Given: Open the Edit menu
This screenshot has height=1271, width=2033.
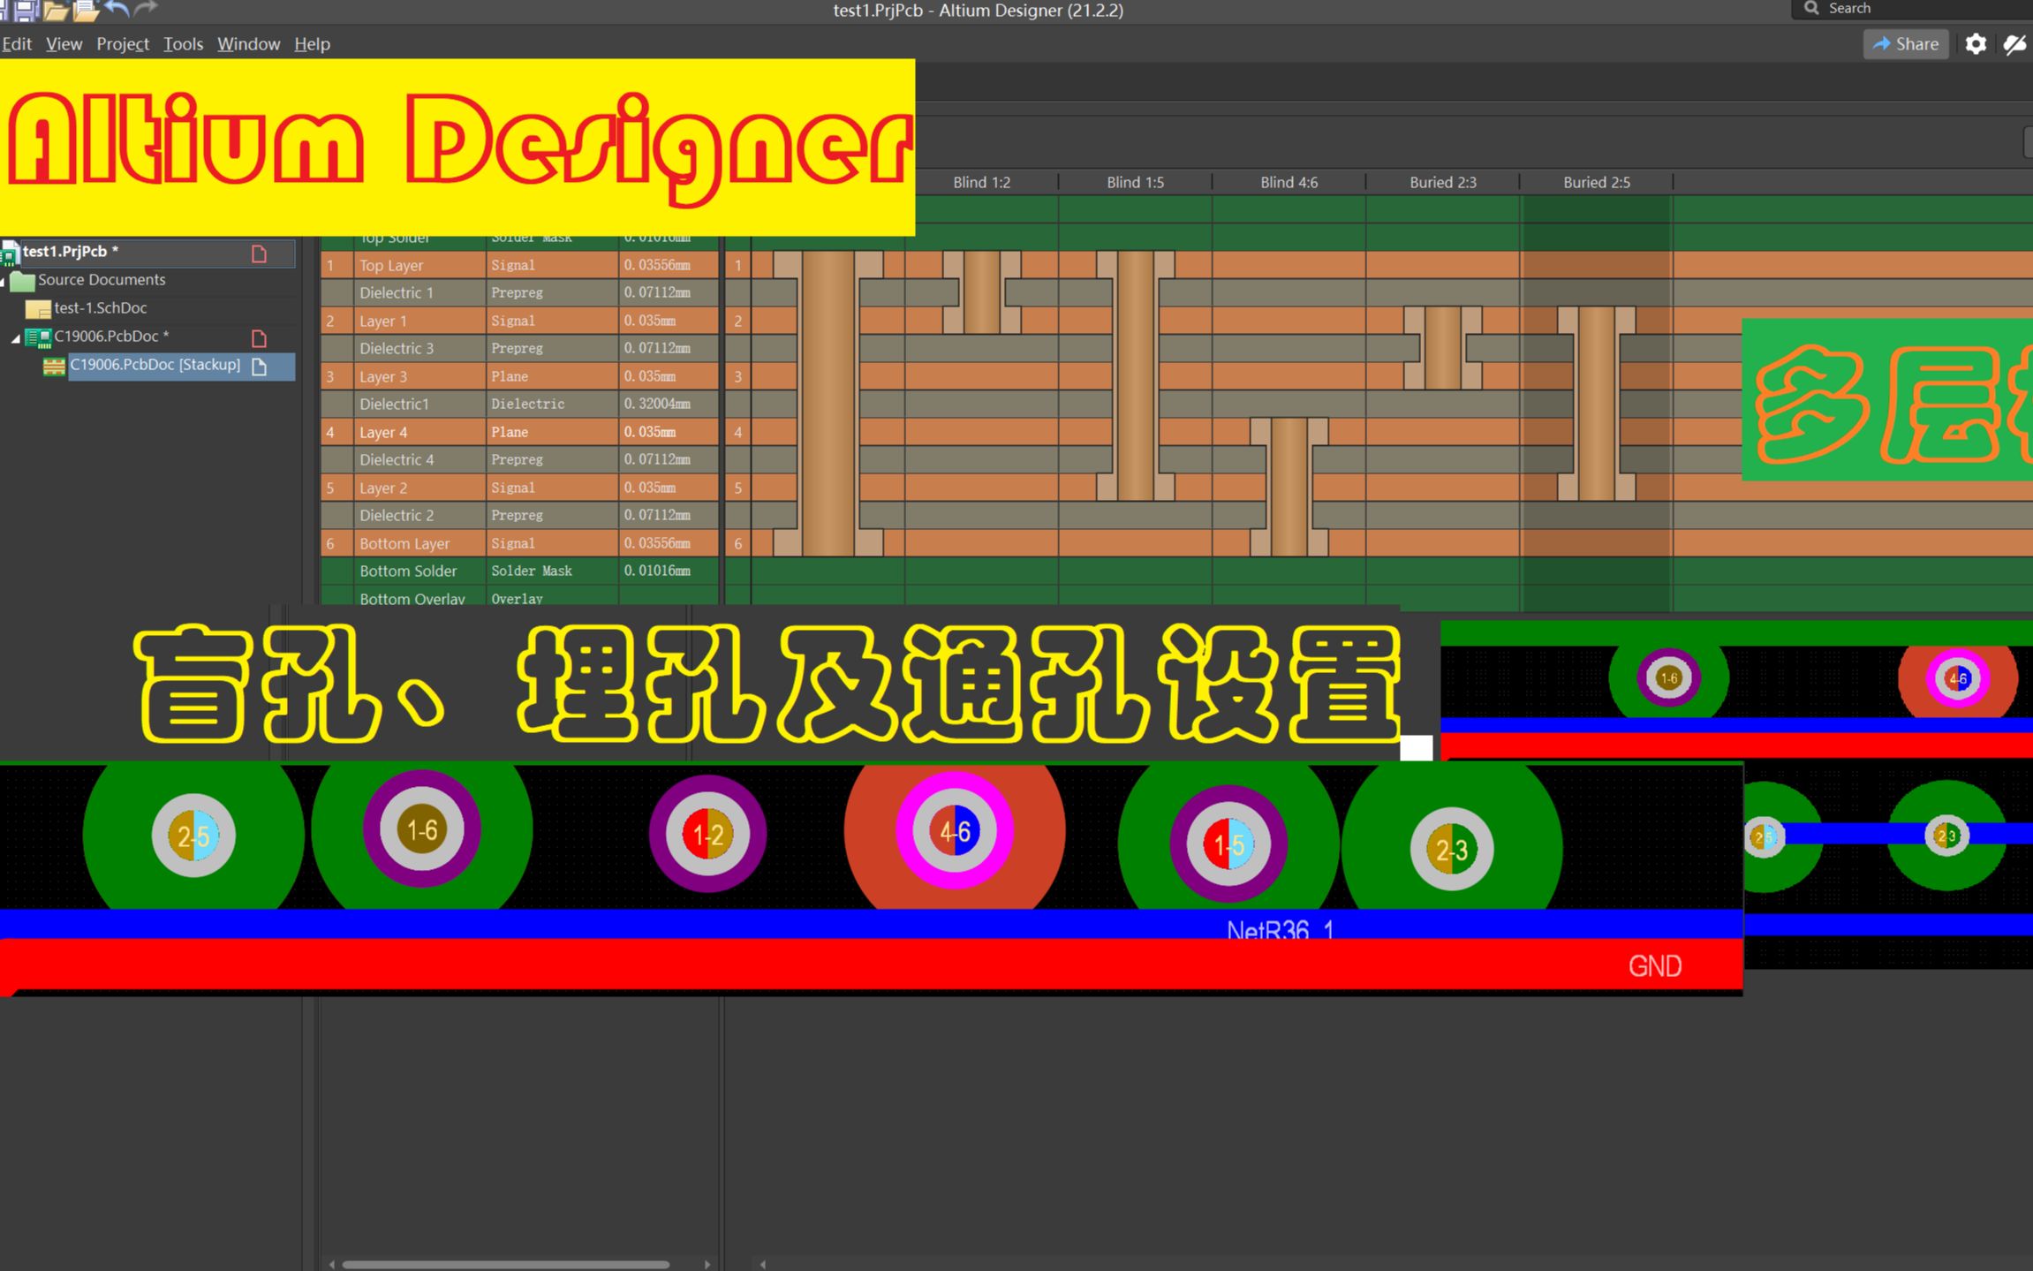Looking at the screenshot, I should point(17,43).
